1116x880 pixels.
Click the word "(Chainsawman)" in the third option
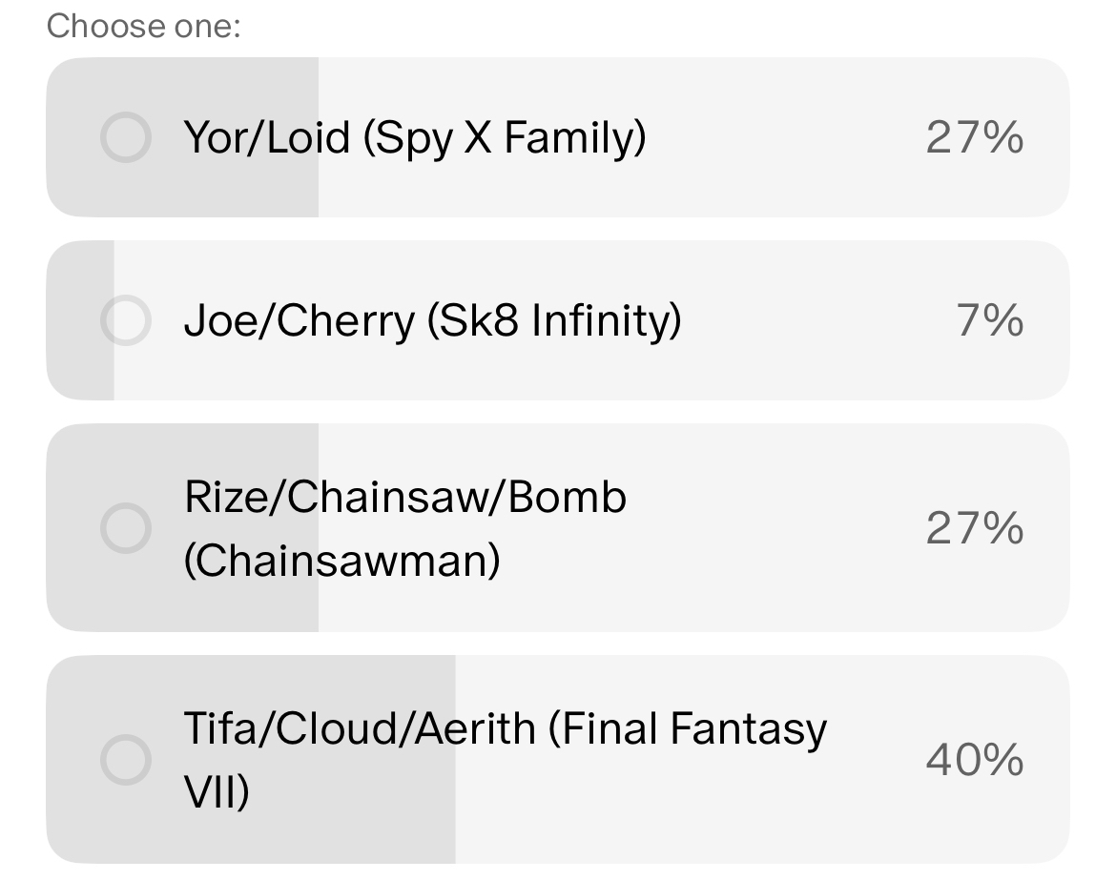click(x=341, y=560)
